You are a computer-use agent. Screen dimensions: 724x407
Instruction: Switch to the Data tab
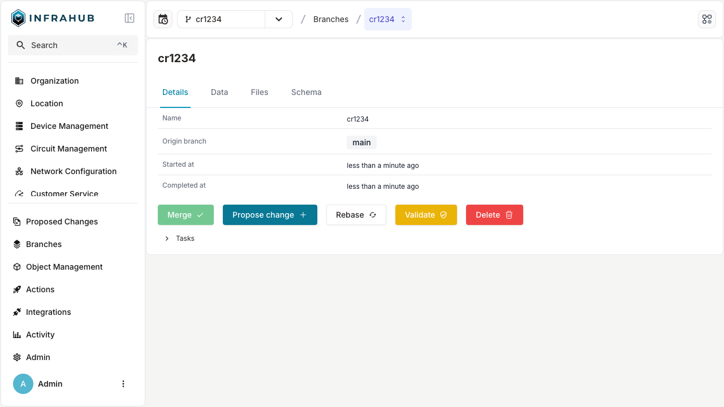point(219,92)
